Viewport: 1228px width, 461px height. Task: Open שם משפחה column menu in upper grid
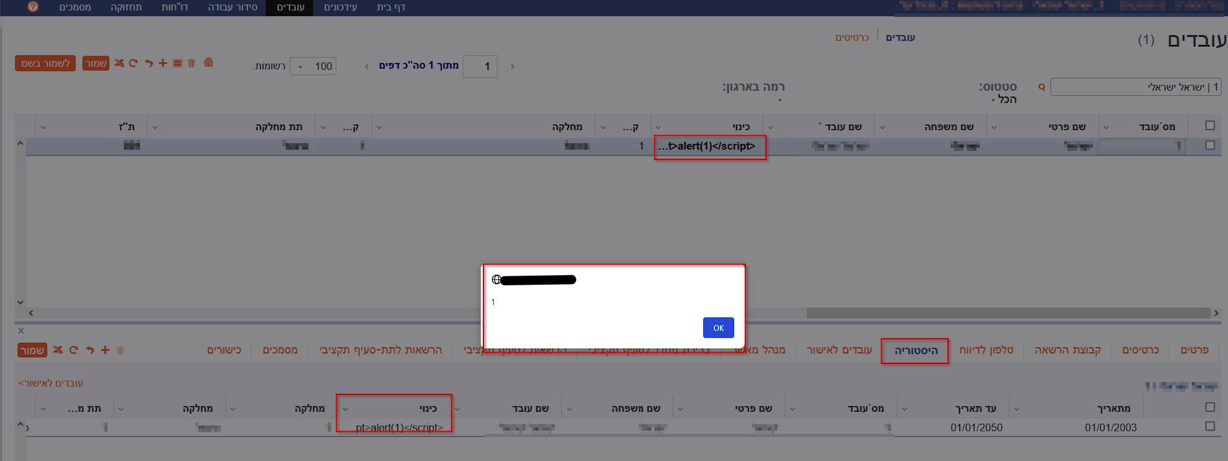click(882, 127)
